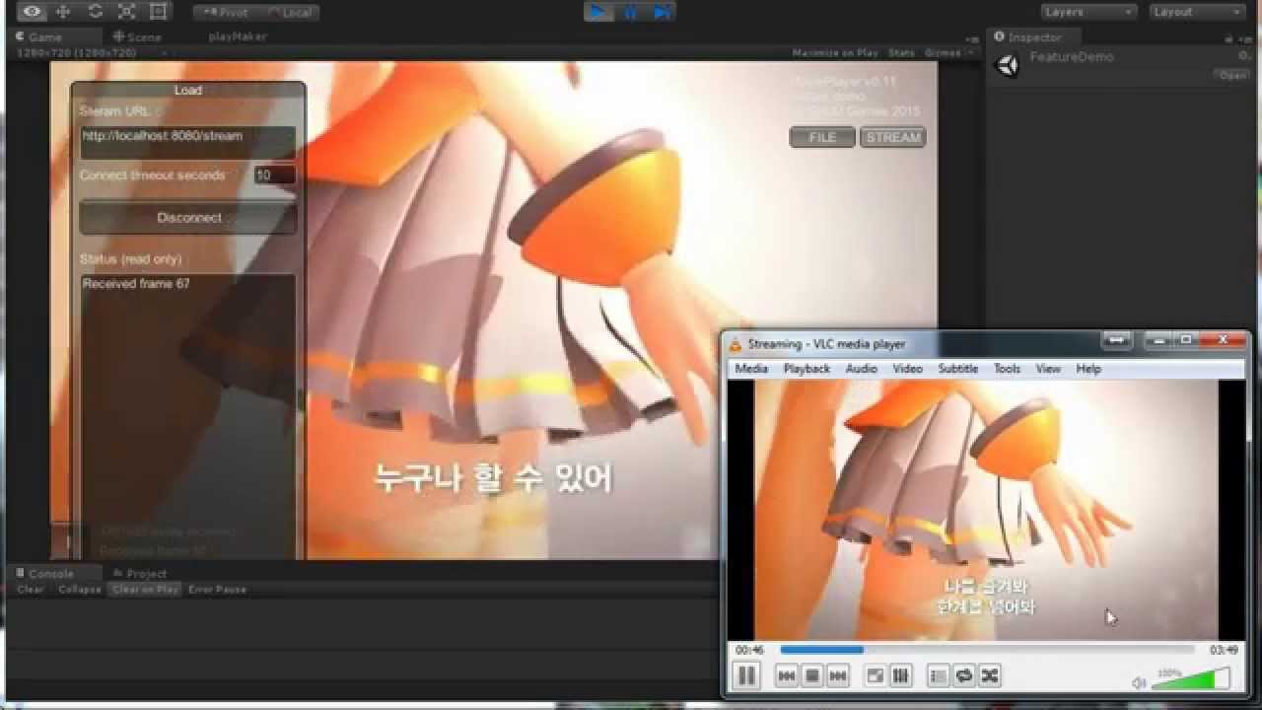1262x710 pixels.
Task: Switch to the playMaker tab
Action: 238,36
